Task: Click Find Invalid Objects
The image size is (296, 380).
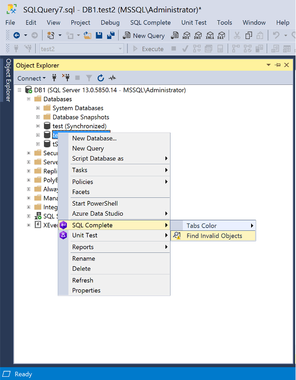Action: (213, 236)
